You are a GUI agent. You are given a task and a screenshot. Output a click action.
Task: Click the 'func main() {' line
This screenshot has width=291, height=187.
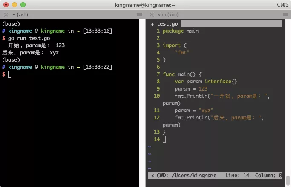pyautogui.click(x=182, y=74)
